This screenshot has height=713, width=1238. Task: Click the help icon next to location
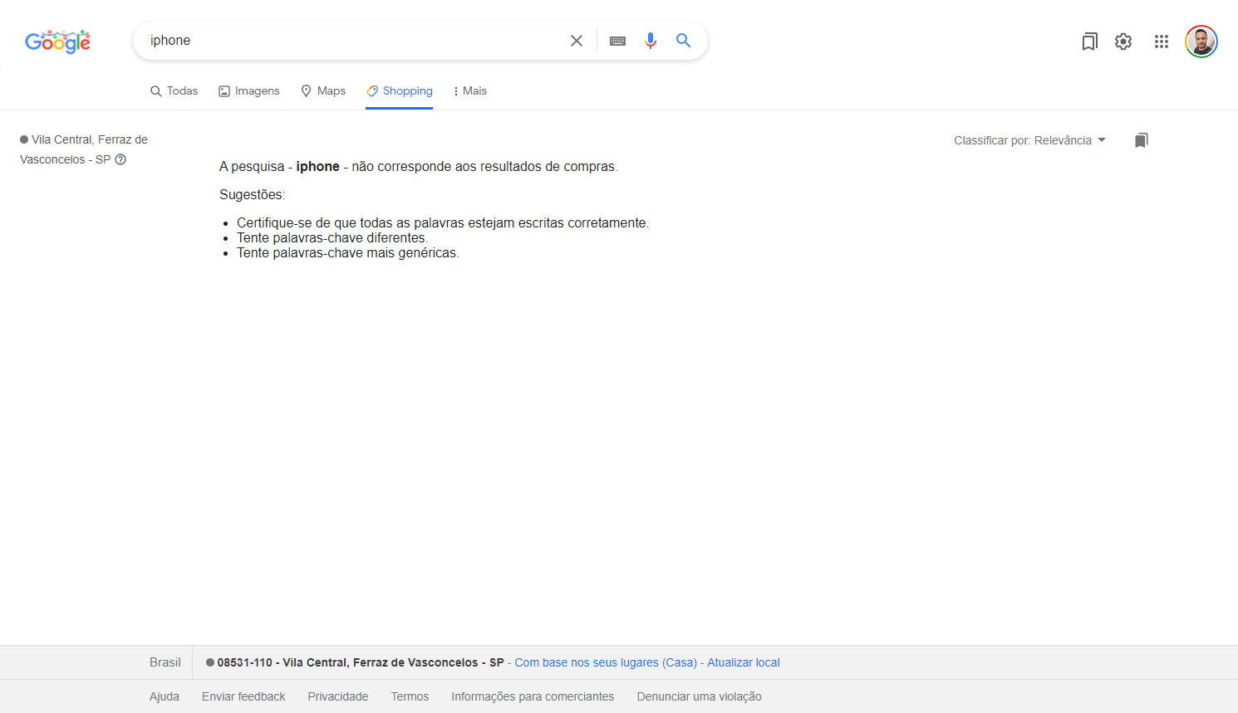(x=120, y=159)
